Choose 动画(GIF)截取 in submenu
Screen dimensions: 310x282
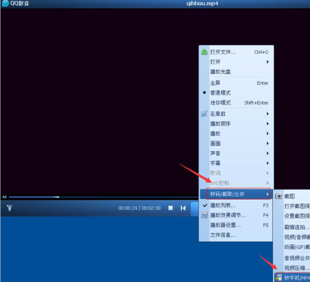pyautogui.click(x=292, y=247)
